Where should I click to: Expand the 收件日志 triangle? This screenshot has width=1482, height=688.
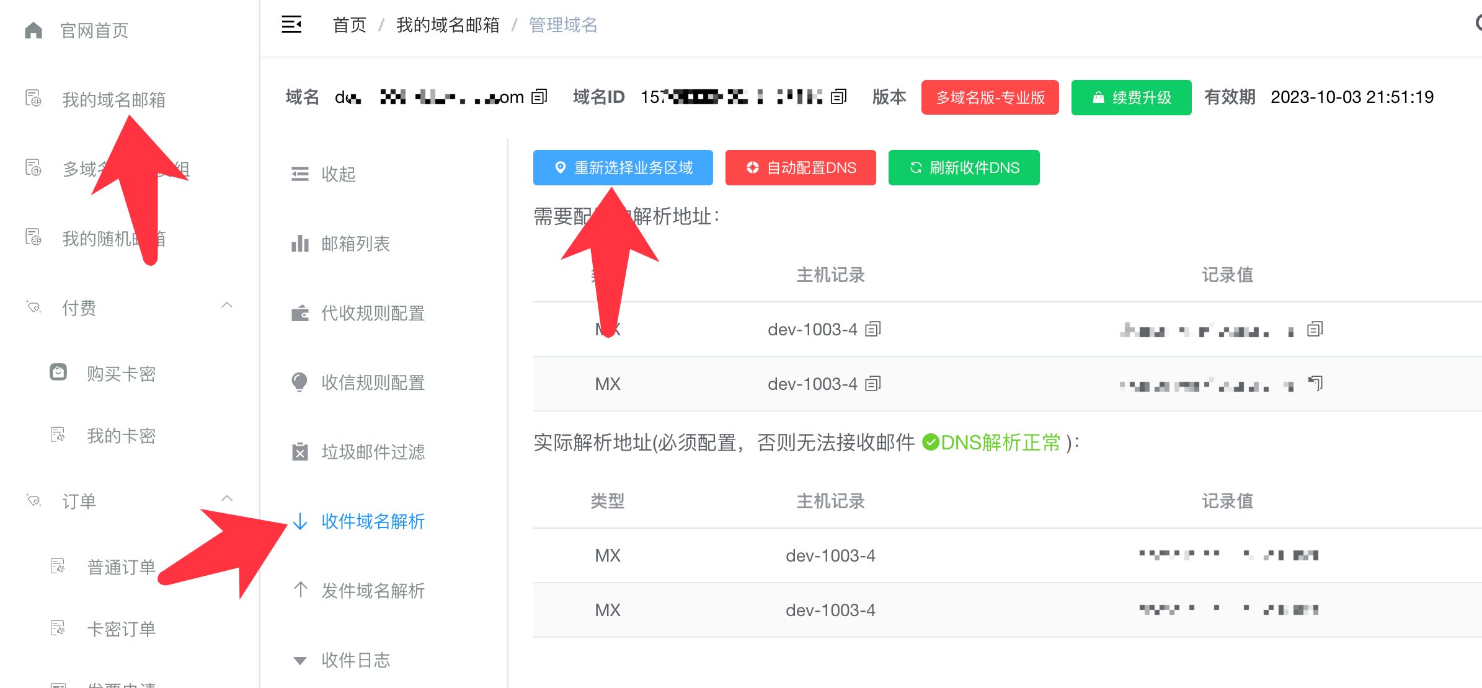click(300, 661)
